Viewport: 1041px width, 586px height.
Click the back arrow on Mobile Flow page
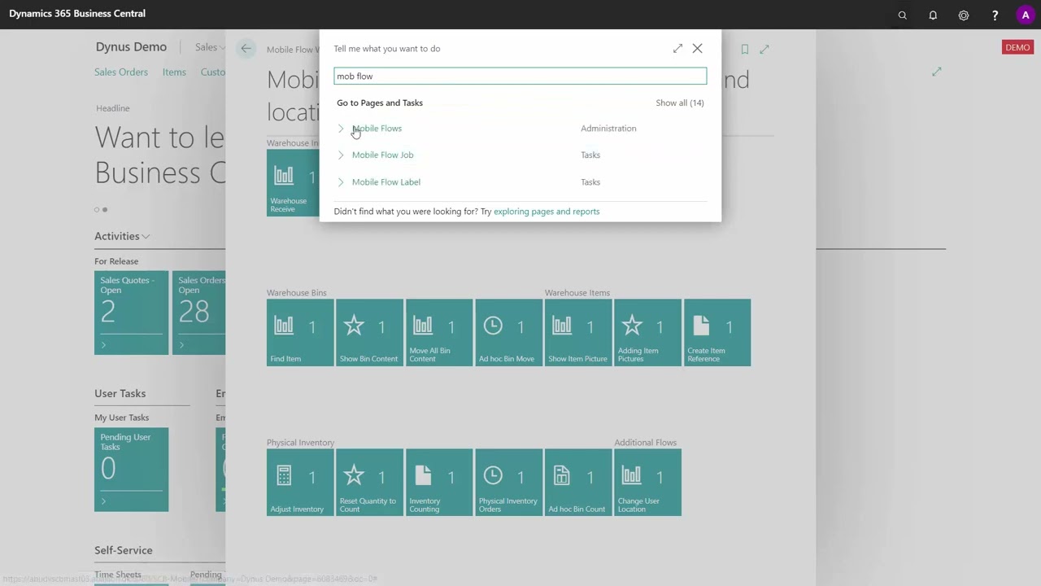point(246,49)
